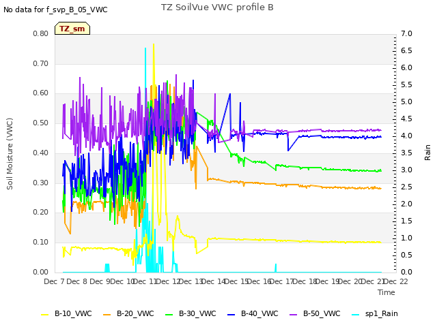Click the green B-30_VWC legend swatch
Screen dimensions: 437x327
[169, 314]
